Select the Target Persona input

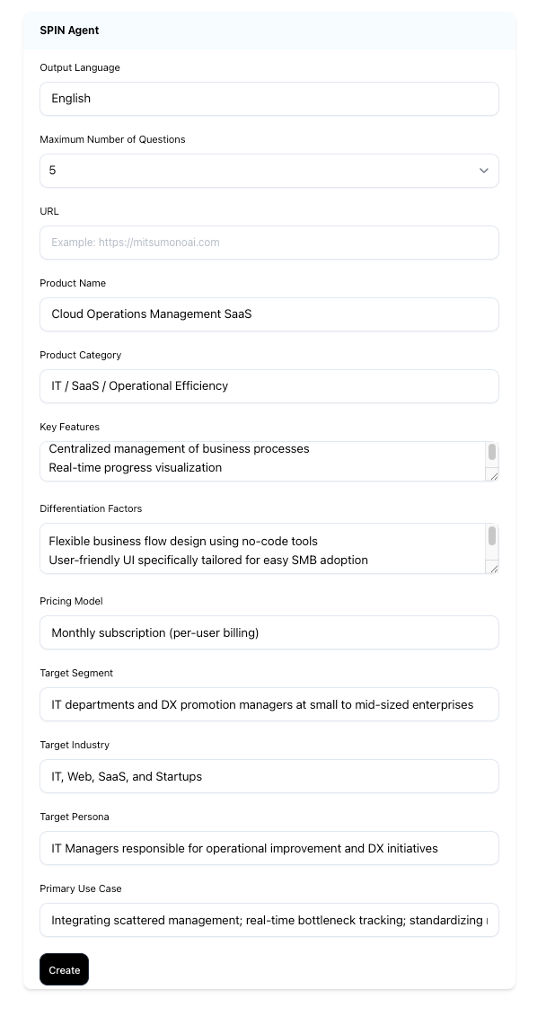(269, 848)
